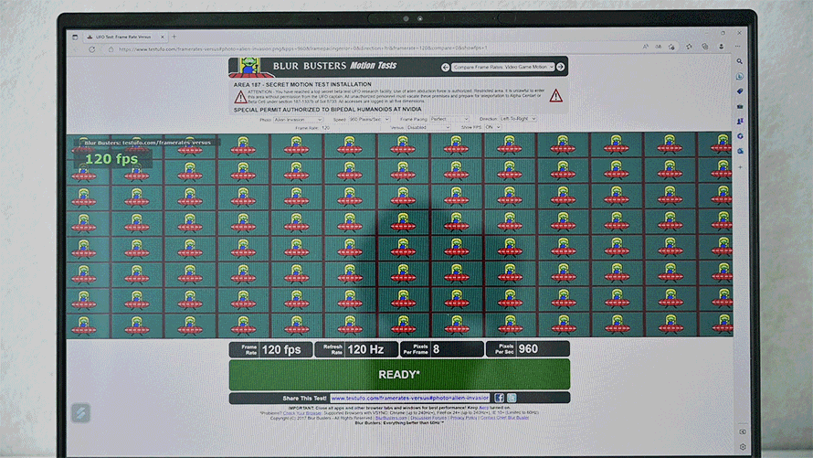Click the 120 fps overlay label
Viewport: 813px width, 458px height.
pos(112,159)
